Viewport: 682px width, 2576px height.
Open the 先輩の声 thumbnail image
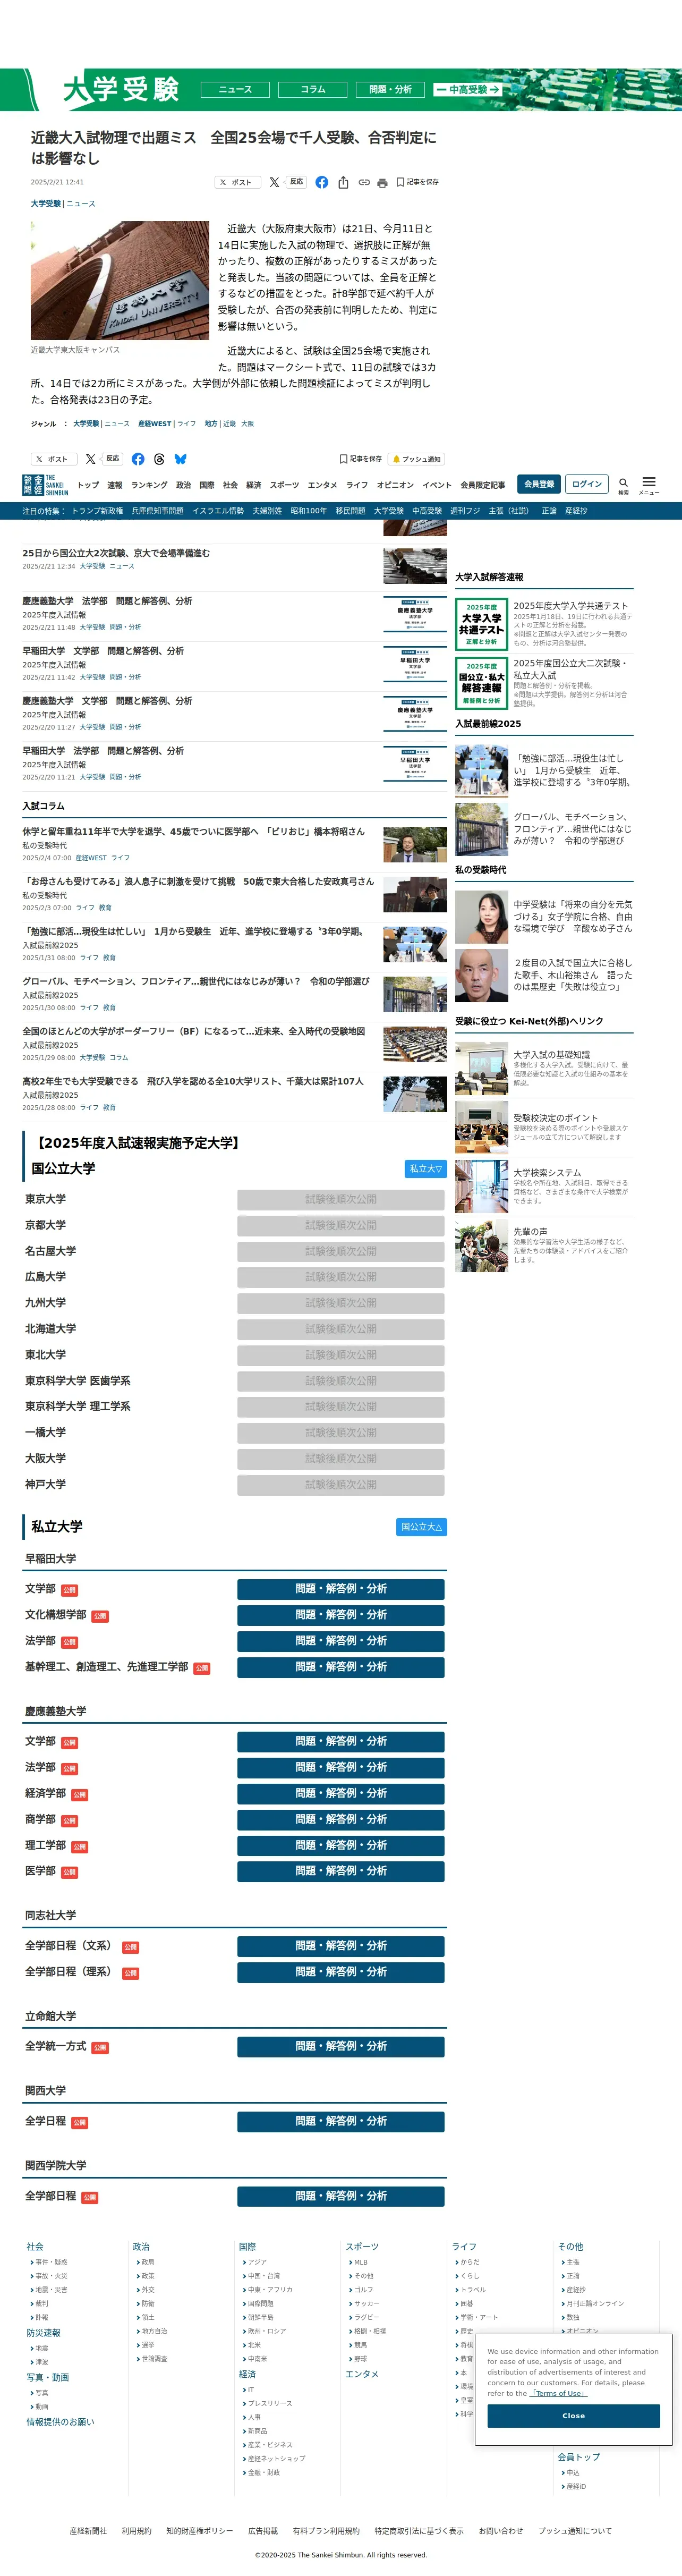pyautogui.click(x=481, y=1245)
